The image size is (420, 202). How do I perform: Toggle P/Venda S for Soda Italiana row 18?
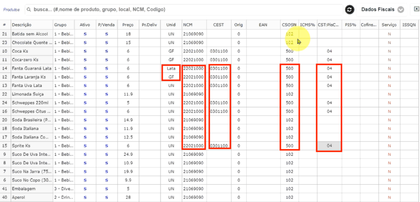pos(107,129)
